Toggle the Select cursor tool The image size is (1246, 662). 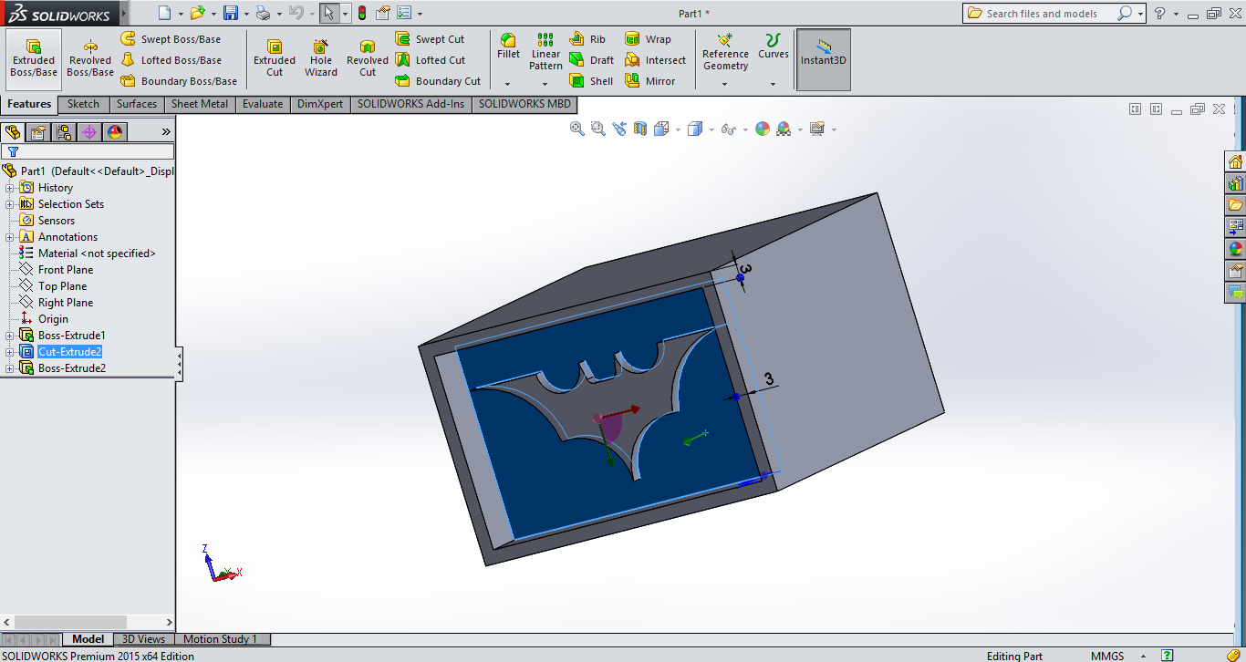coord(329,13)
